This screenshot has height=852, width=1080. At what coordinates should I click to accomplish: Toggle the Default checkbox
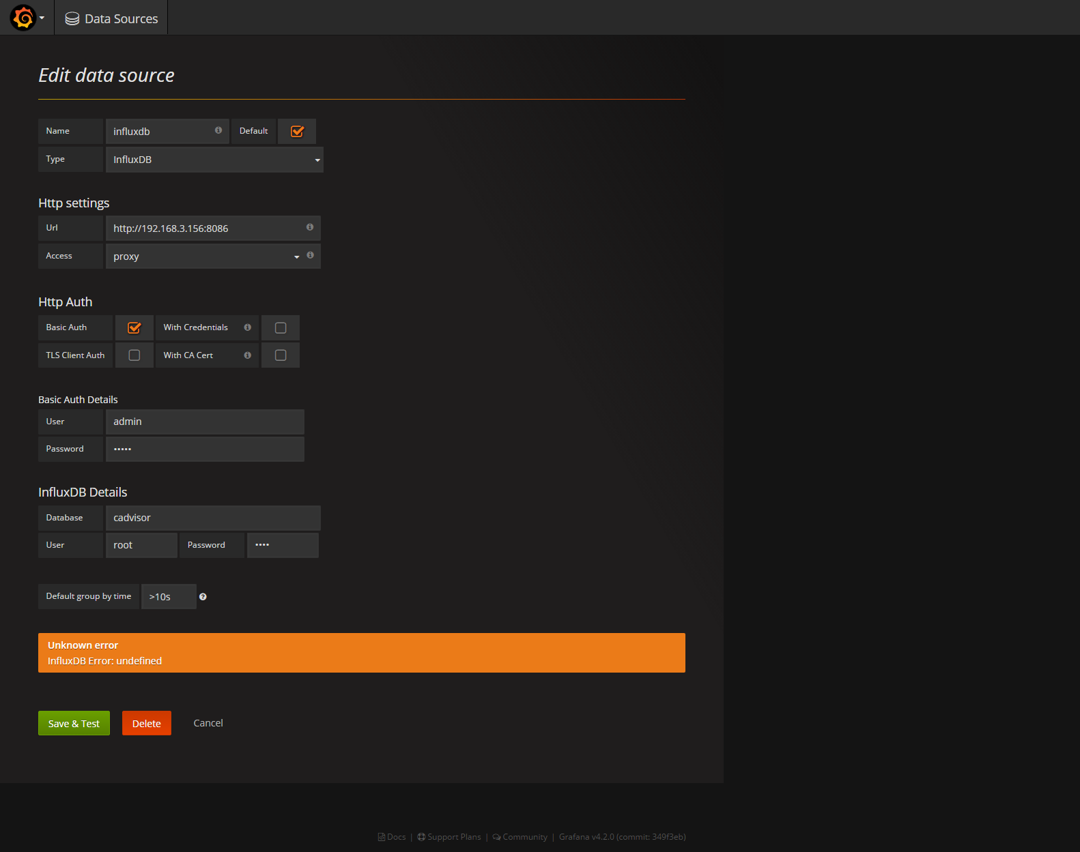tap(297, 132)
